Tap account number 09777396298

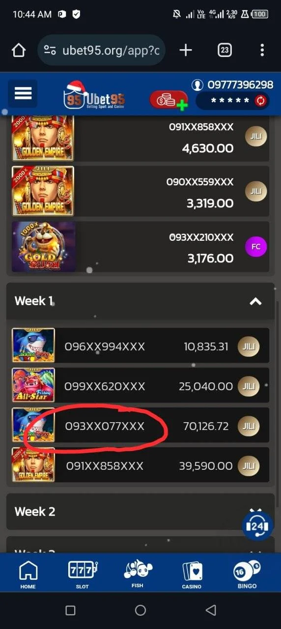(x=240, y=85)
